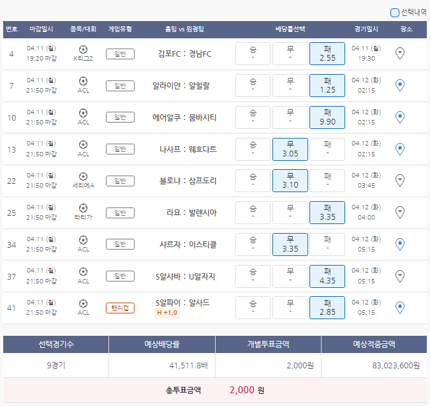Click the 배당률선택 column header

290,29
